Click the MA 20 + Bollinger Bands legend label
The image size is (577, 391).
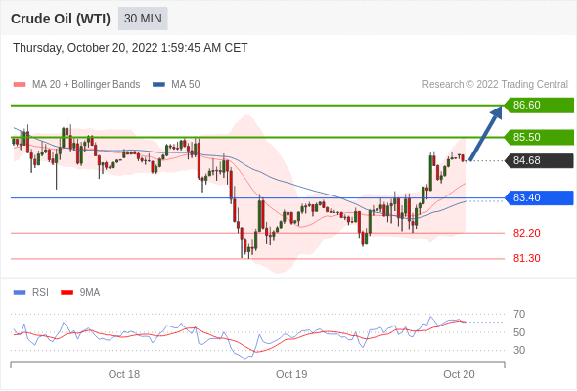[x=86, y=85]
